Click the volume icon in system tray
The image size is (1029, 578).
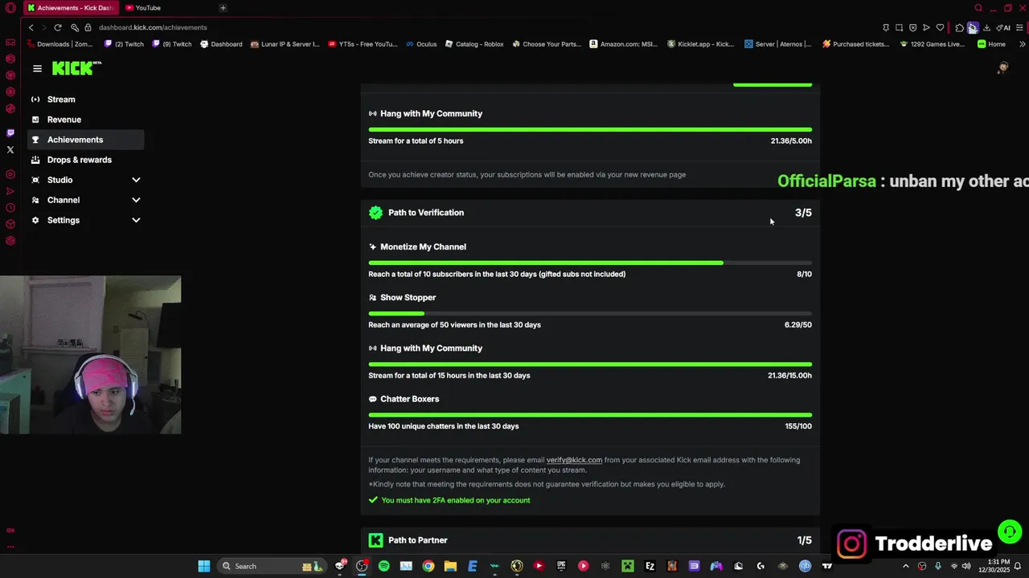(x=965, y=566)
